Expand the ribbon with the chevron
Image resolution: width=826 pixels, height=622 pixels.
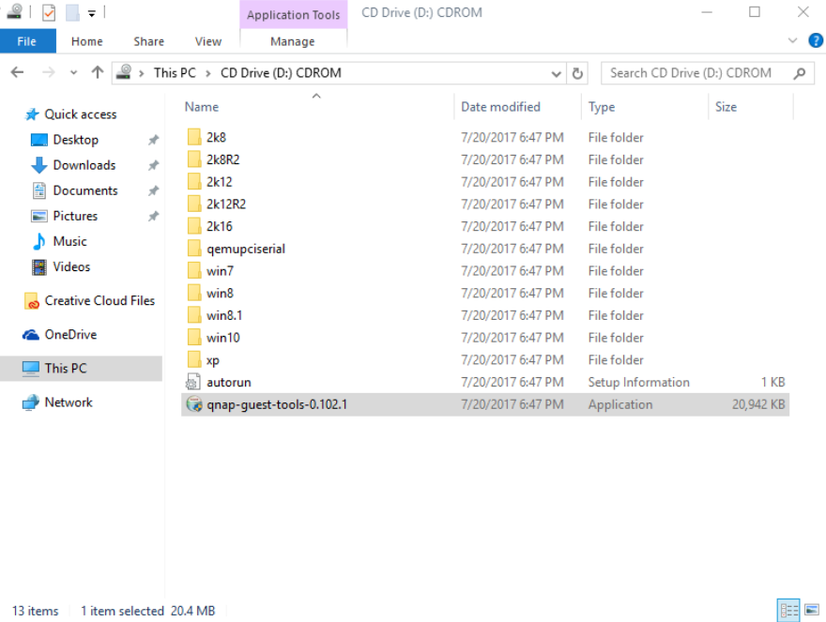point(792,40)
